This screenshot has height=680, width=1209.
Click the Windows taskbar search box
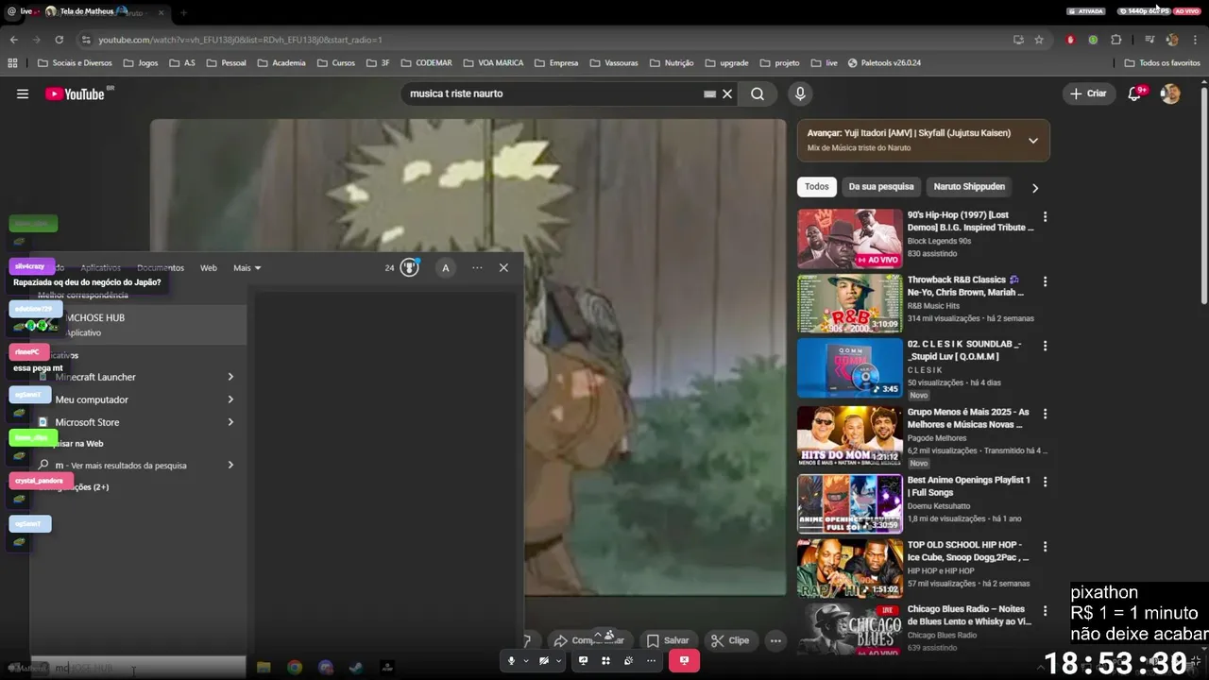click(x=137, y=668)
